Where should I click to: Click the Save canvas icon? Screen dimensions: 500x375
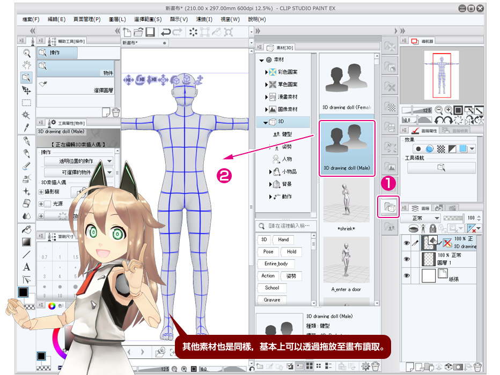[150, 32]
